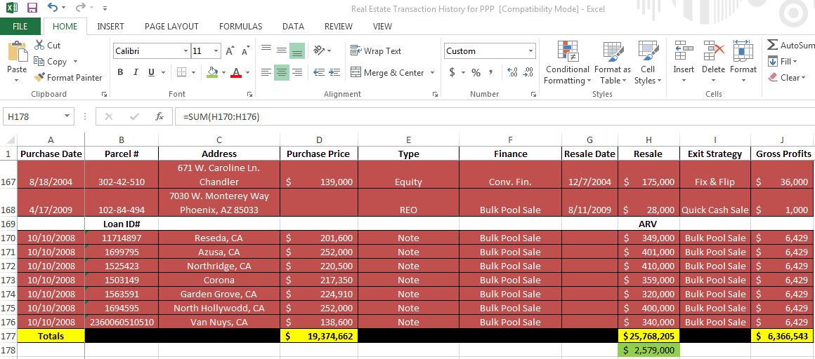Toggle Italic formatting
The image size is (815, 359).
point(136,72)
